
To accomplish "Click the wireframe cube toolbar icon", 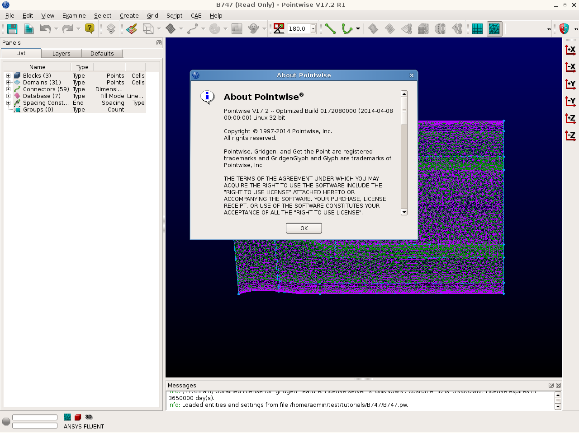I will pos(148,29).
